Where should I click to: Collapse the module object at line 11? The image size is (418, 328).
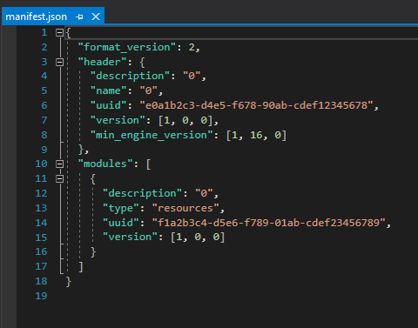[x=59, y=178]
